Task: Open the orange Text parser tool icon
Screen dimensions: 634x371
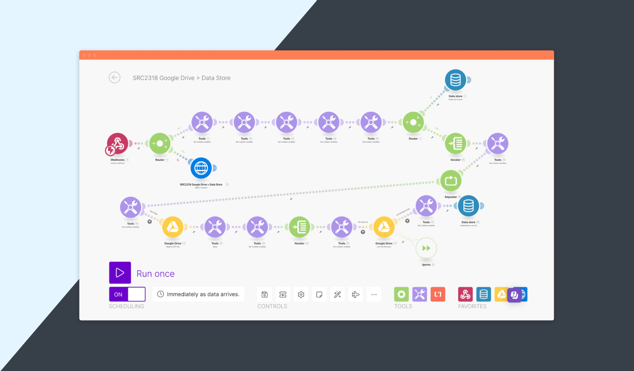Action: pos(438,295)
